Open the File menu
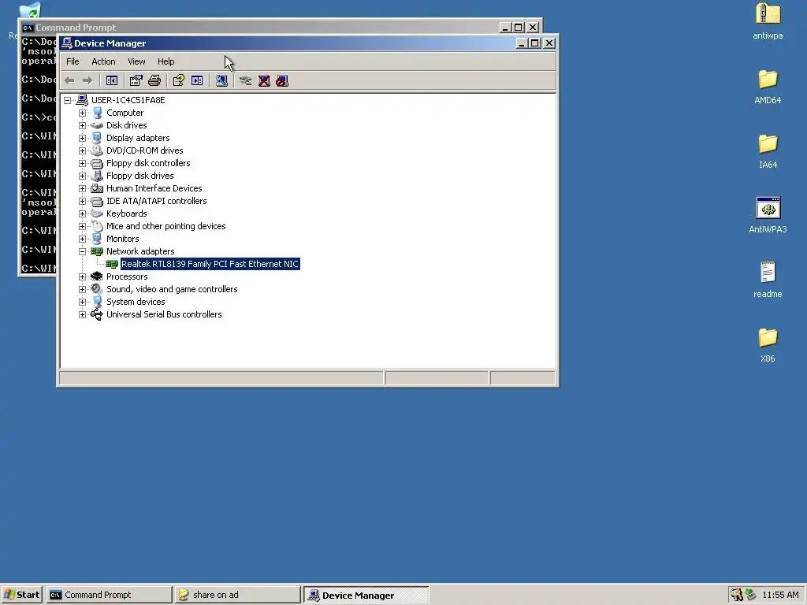The width and height of the screenshot is (807, 605). click(73, 61)
